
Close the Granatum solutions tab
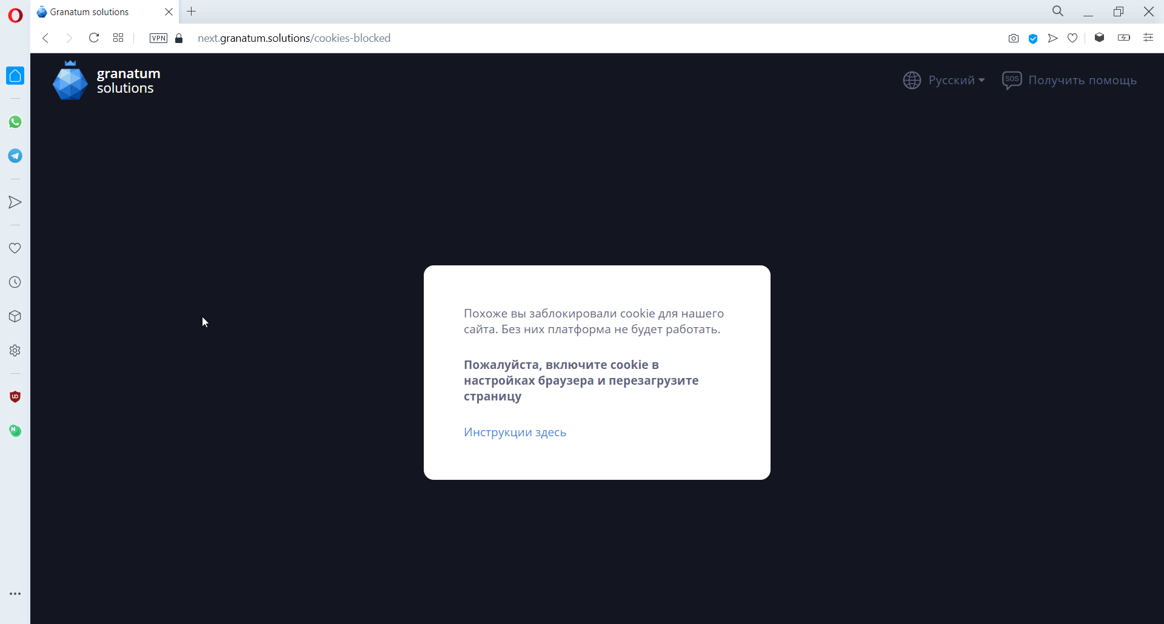pos(169,12)
